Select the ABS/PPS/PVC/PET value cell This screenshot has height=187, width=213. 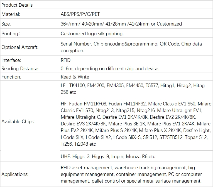point(136,14)
